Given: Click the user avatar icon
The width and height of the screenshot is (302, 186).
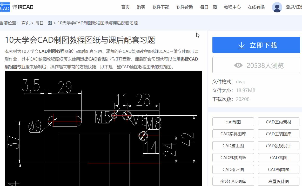Looking at the screenshot, I should pos(277,7).
